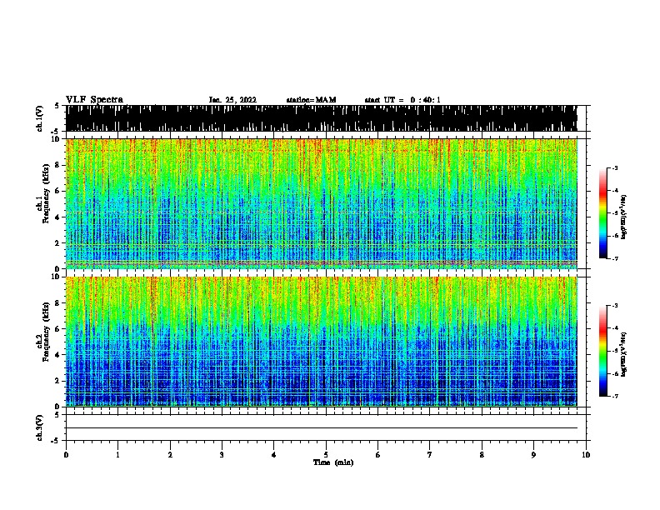Select the date text "Jan. 25, 2022"
Screen dimensions: 660x510
tap(232, 100)
